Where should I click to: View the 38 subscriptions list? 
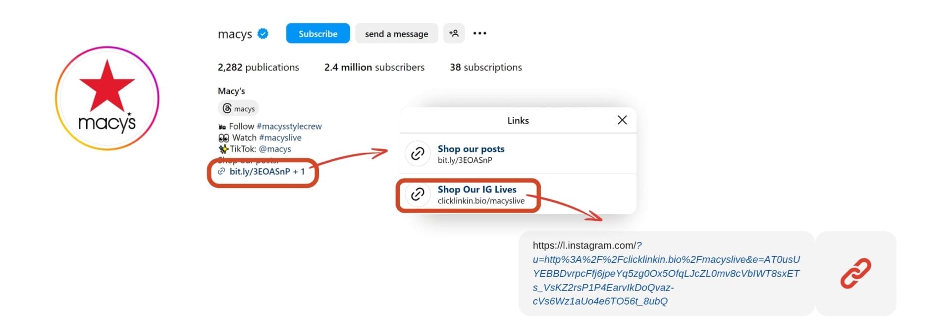coord(485,67)
